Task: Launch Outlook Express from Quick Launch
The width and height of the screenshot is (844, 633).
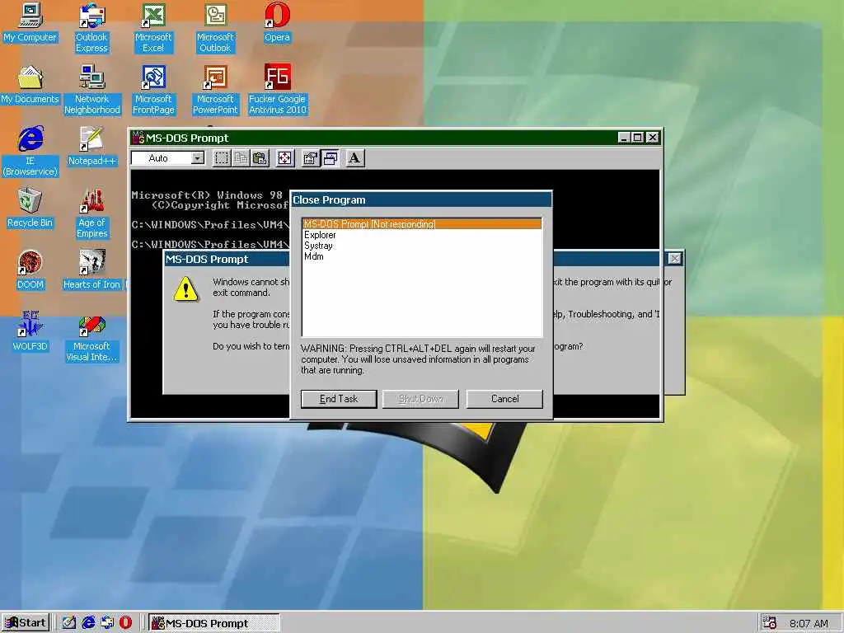Action: point(107,623)
